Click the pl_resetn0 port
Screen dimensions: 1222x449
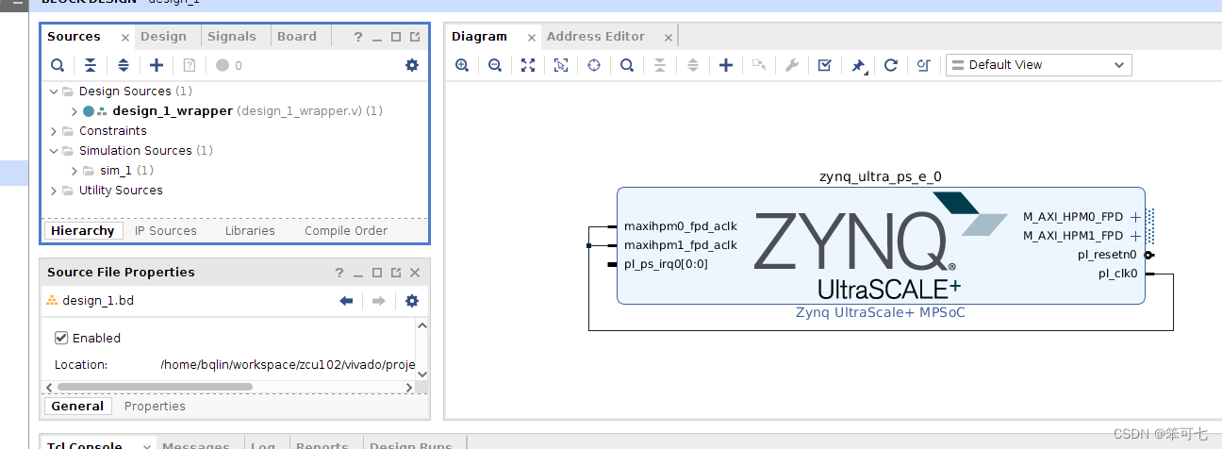point(1107,255)
